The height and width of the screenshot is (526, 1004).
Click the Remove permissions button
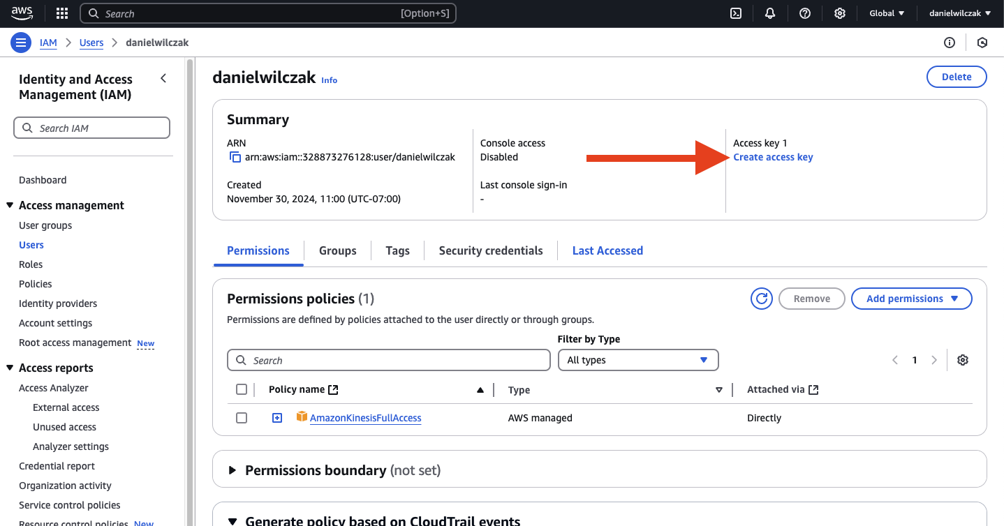(812, 299)
